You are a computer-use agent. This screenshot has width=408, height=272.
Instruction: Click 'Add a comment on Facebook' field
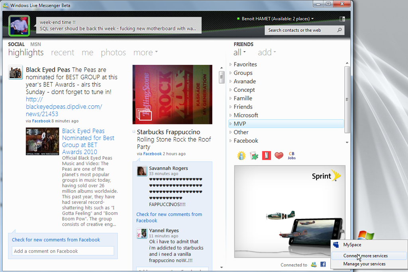point(63,251)
